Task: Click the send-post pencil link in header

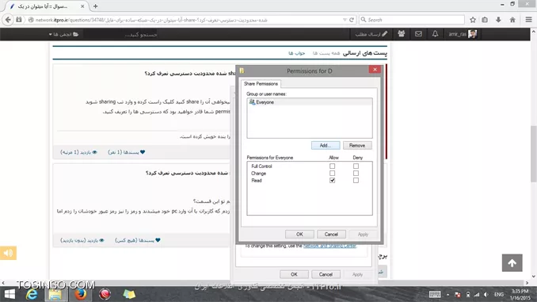Action: click(x=371, y=34)
